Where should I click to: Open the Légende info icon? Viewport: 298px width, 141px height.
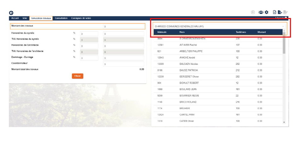286,18
